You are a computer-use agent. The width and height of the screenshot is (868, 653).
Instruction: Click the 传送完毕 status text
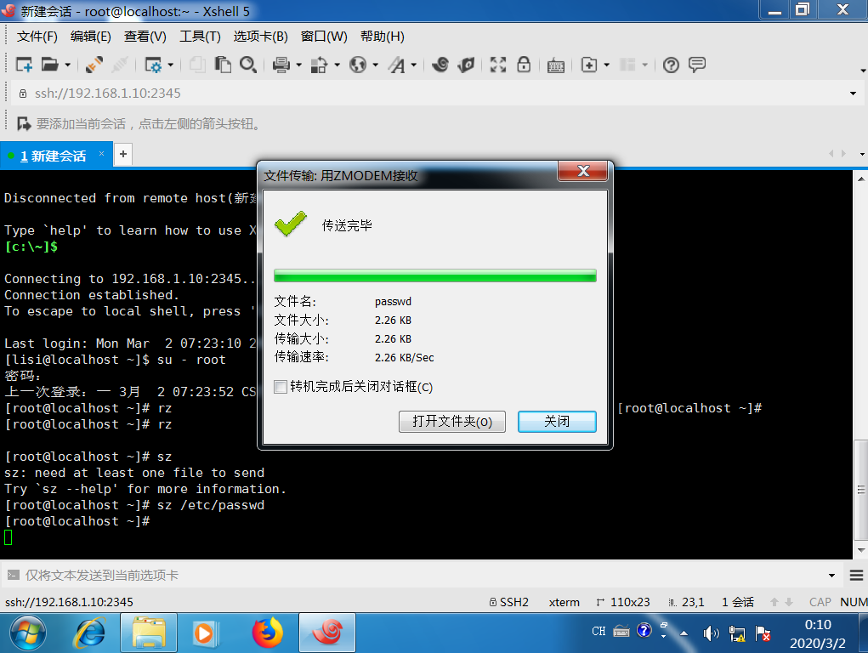(x=347, y=225)
